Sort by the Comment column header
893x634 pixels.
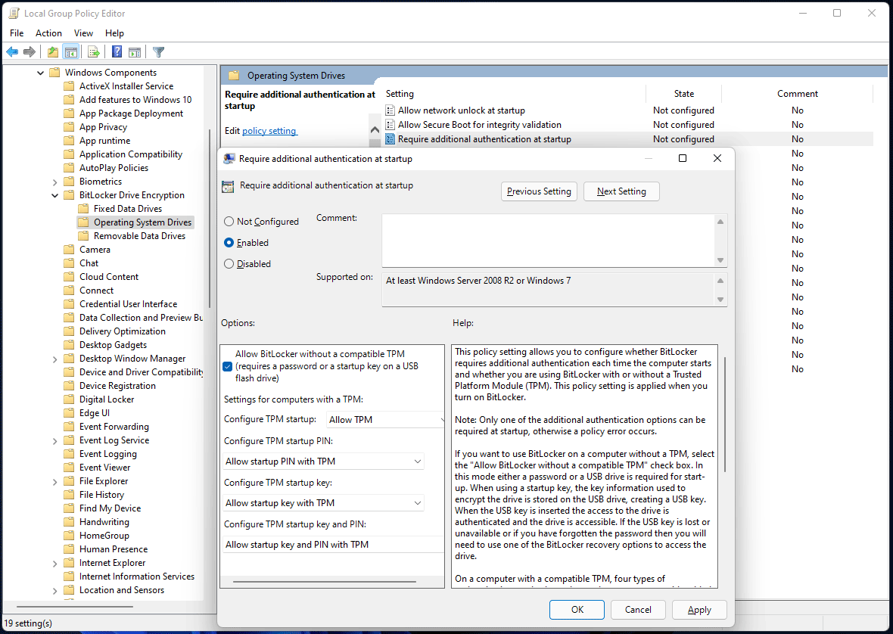coord(797,93)
